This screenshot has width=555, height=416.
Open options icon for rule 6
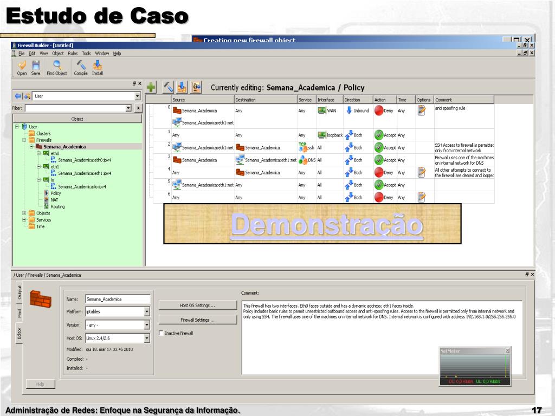(421, 197)
